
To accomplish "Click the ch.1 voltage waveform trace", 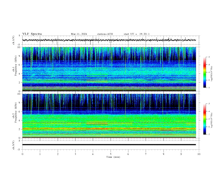I will 109,40.
